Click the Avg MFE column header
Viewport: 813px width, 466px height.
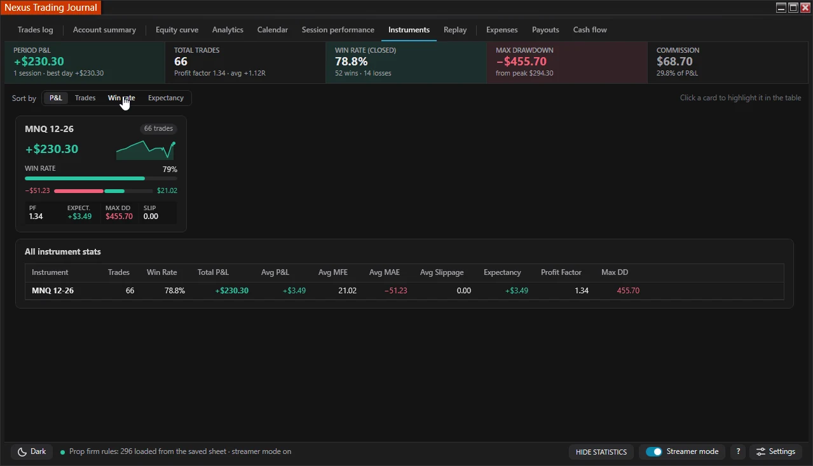pyautogui.click(x=333, y=272)
